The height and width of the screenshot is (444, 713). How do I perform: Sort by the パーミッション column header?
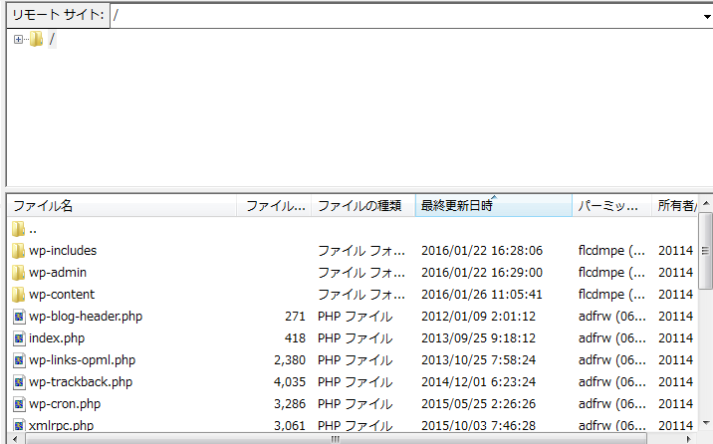(x=609, y=206)
